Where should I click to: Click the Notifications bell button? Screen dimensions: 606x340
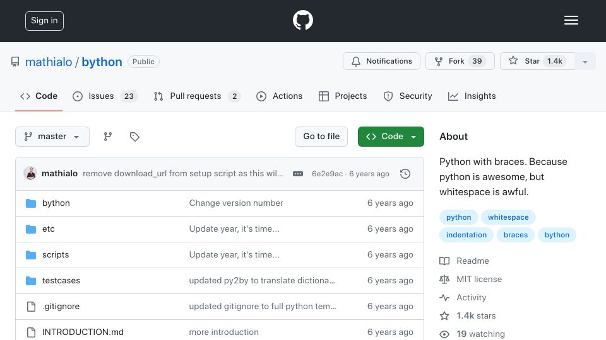pos(381,61)
